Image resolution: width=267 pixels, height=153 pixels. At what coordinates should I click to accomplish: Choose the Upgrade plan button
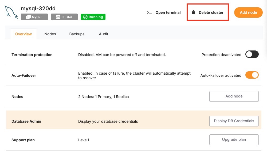(234, 139)
